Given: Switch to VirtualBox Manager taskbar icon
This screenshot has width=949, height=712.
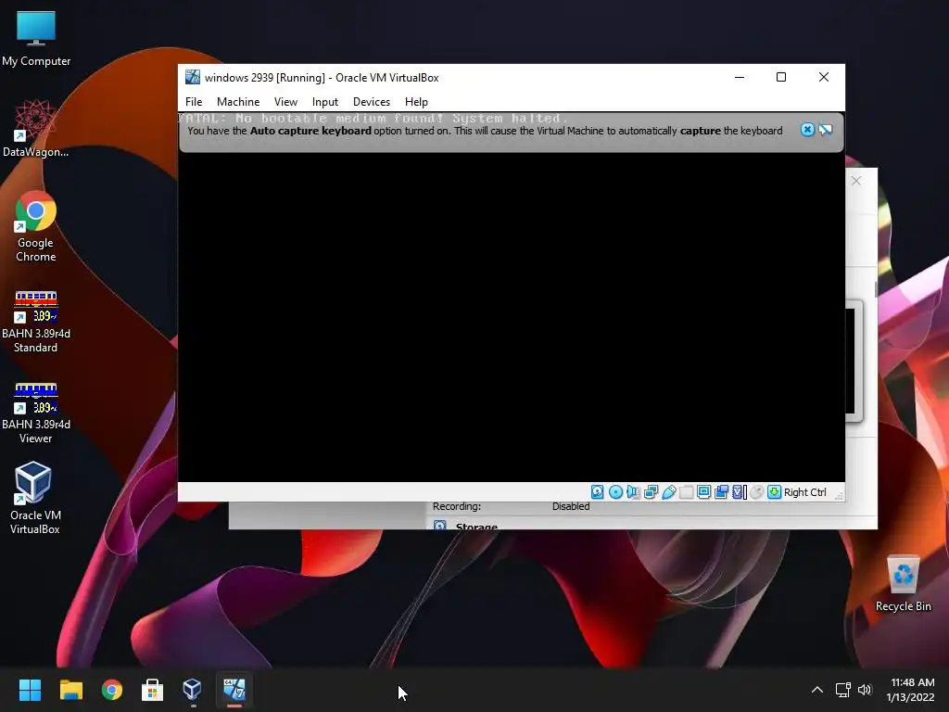Looking at the screenshot, I should tap(193, 690).
